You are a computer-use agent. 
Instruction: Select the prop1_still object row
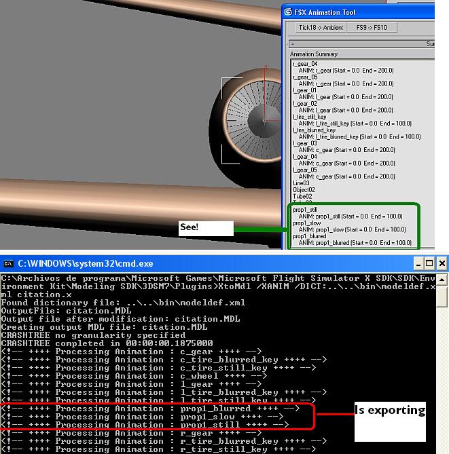pos(305,210)
